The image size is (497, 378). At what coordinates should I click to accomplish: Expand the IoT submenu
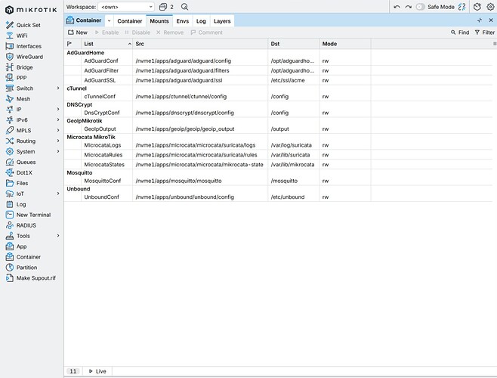(58, 194)
